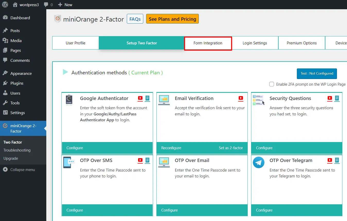Click the OTP Over SMS phone image
The width and height of the screenshot is (347, 221).
69,162
